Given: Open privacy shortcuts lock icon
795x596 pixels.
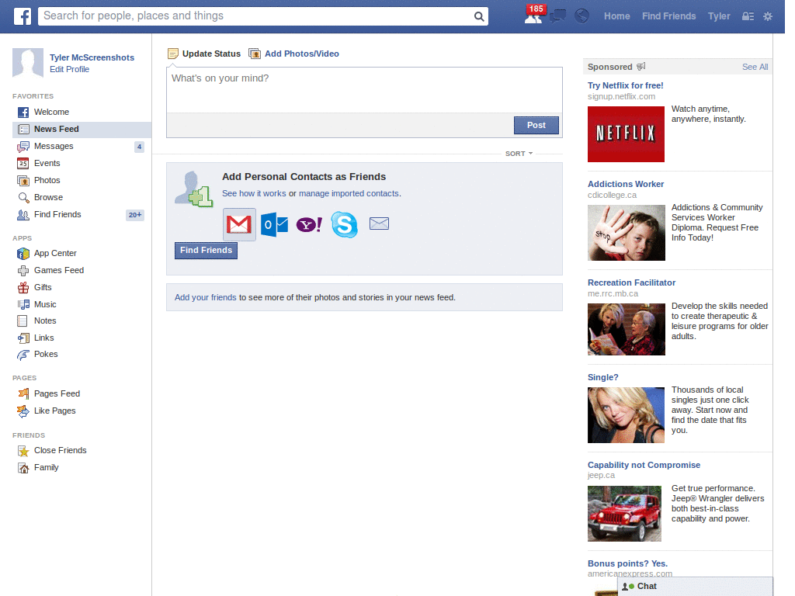Looking at the screenshot, I should click(748, 16).
